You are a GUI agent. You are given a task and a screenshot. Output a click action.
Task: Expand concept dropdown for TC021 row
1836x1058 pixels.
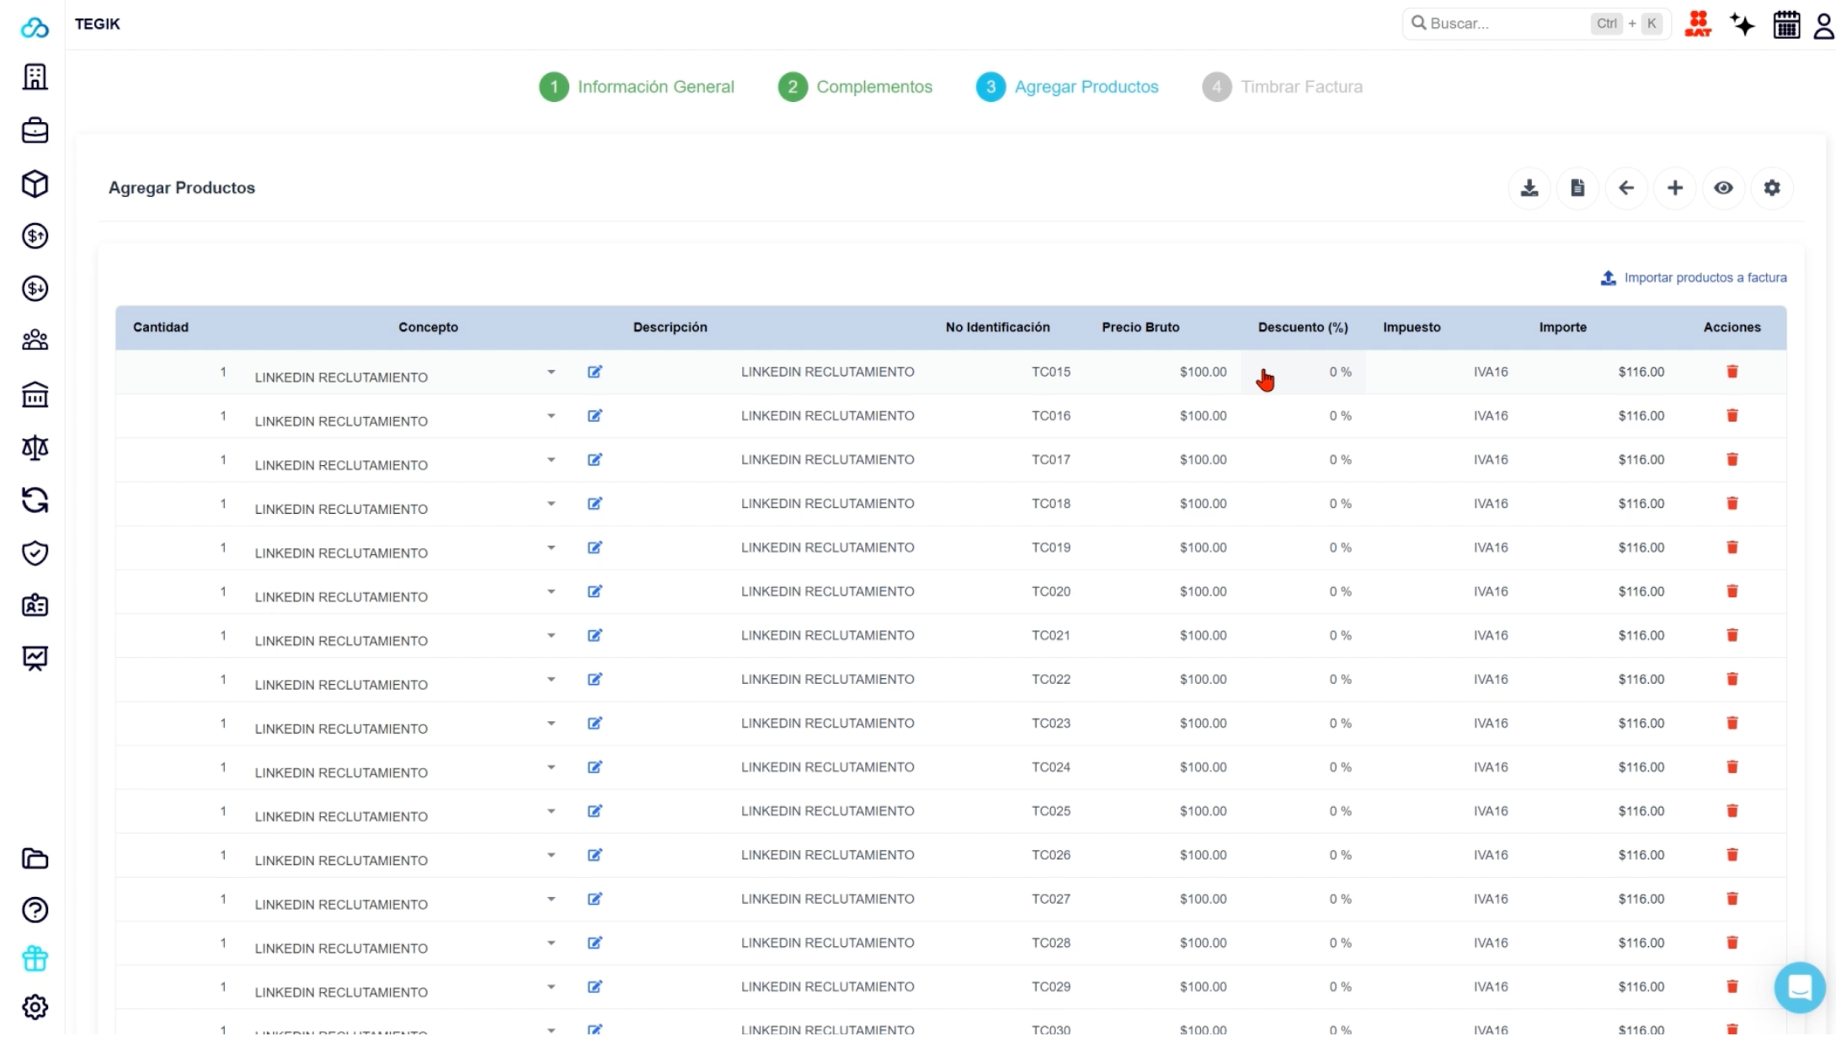pos(551,635)
